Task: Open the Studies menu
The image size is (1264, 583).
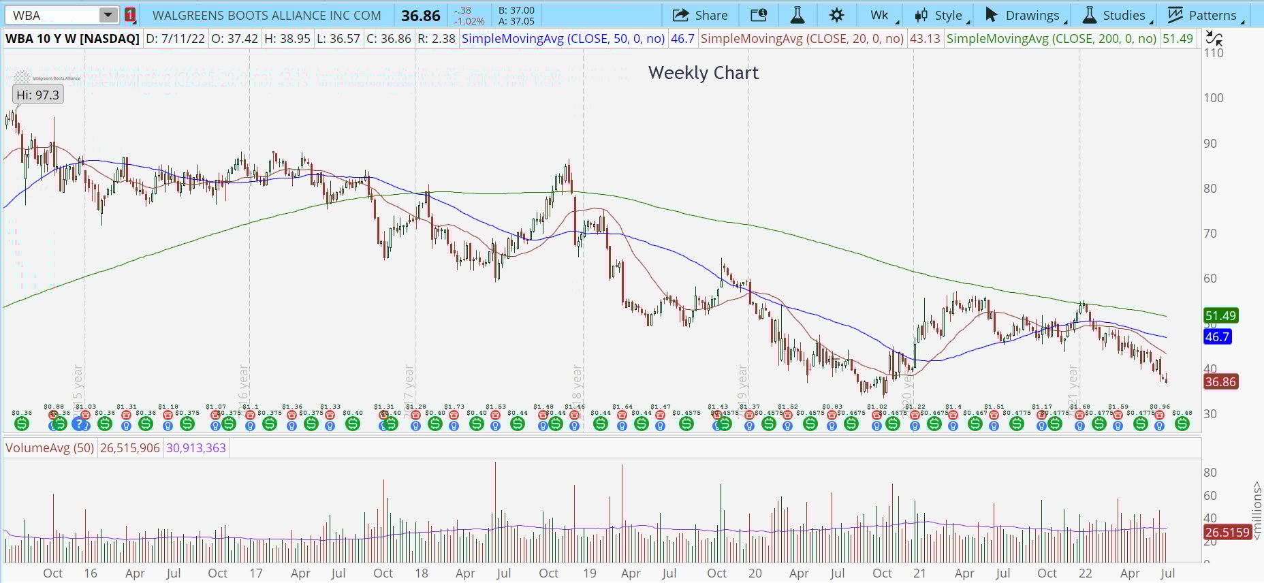Action: coord(1116,15)
